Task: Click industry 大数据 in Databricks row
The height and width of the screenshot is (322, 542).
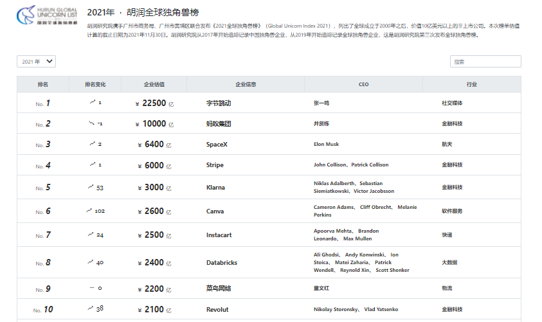Action: coord(449,262)
